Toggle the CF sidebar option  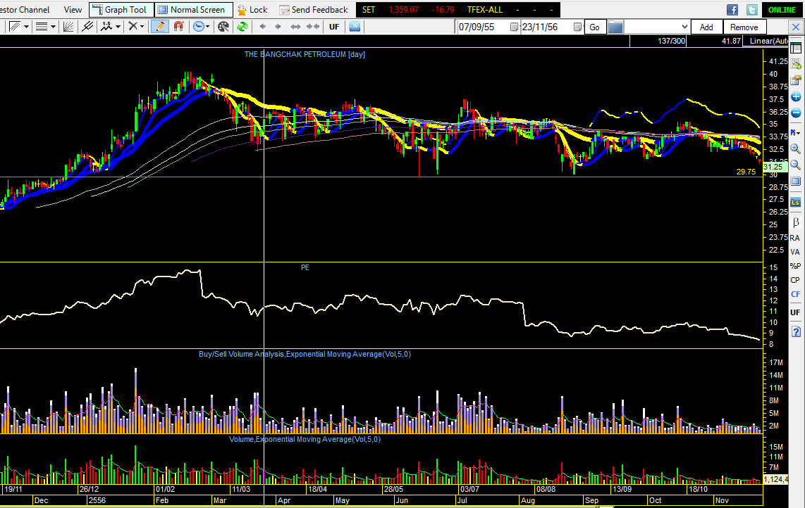pyautogui.click(x=795, y=294)
